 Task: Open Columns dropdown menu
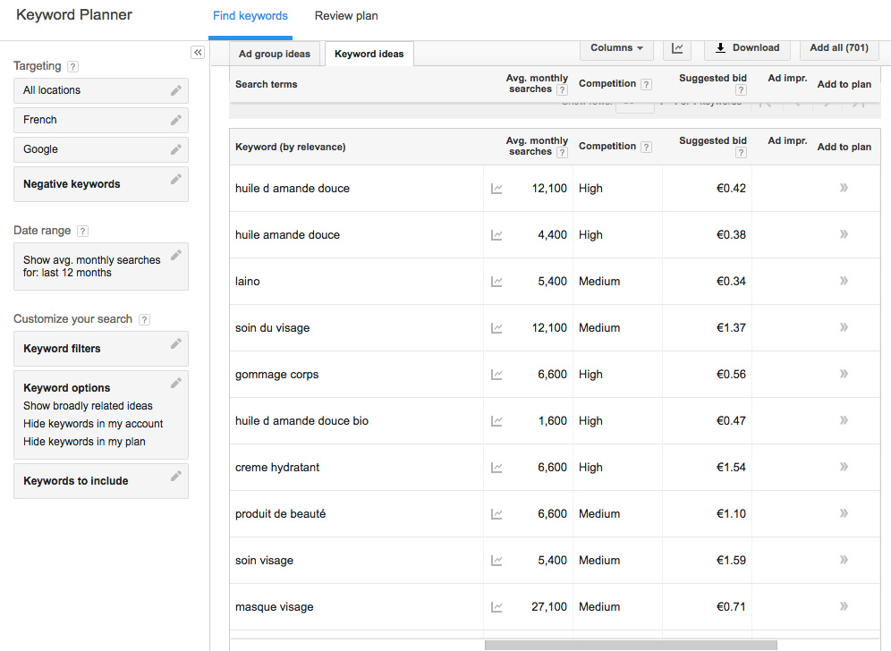(616, 48)
